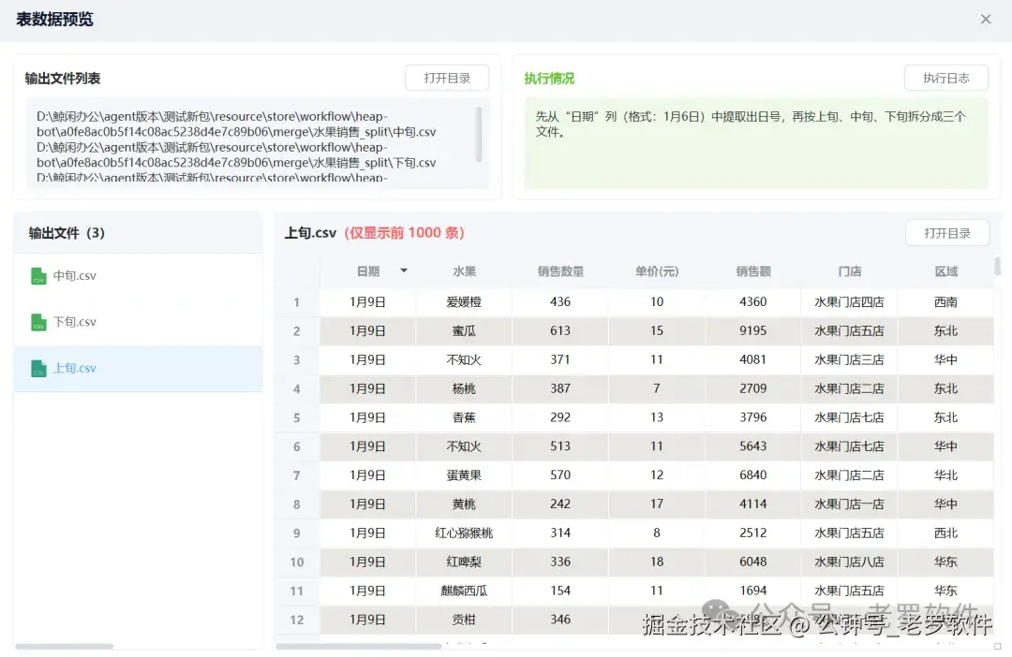Open the 日期 column sort dropdown arrow
Image resolution: width=1012 pixels, height=657 pixels.
coord(404,270)
